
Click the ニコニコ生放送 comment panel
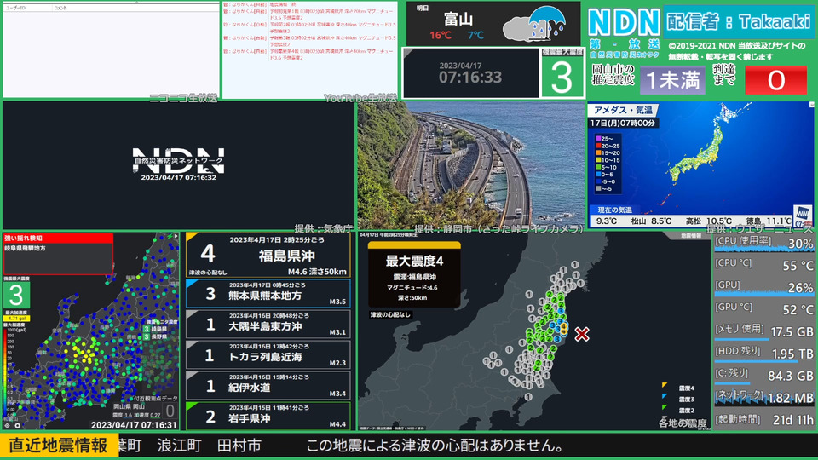pos(111,50)
